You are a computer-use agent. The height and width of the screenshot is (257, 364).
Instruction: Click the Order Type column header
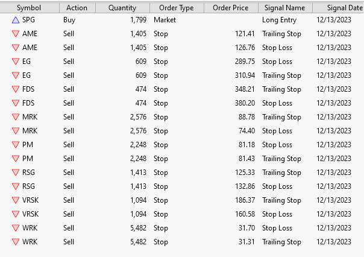coord(176,8)
